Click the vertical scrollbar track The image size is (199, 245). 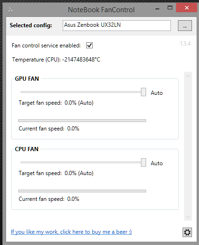pyautogui.click(x=188, y=146)
